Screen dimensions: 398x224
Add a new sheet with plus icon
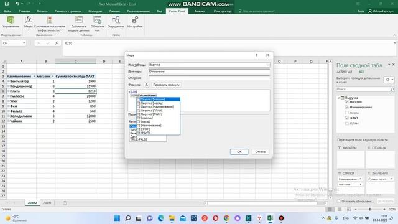65,203
